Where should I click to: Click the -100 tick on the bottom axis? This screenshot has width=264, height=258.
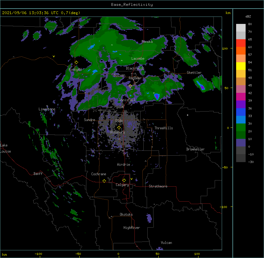[x=38, y=254]
